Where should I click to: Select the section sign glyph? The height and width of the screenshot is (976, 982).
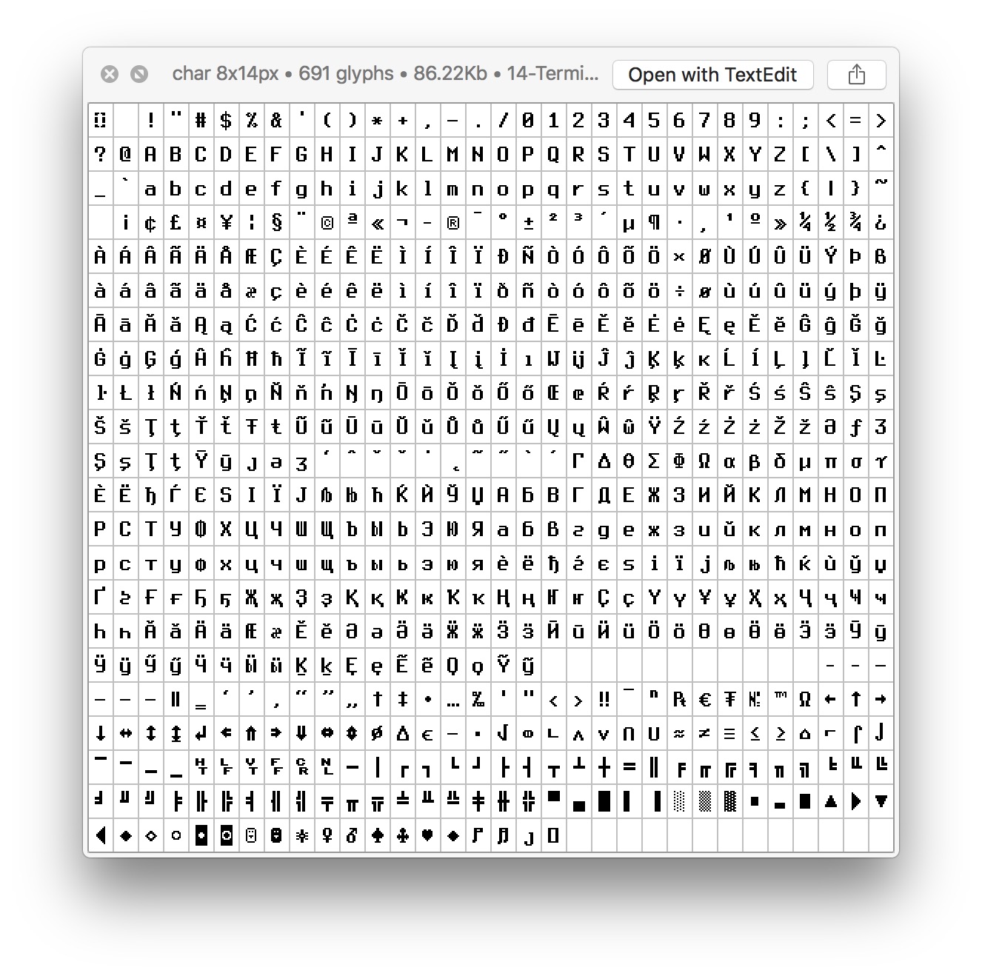point(276,222)
